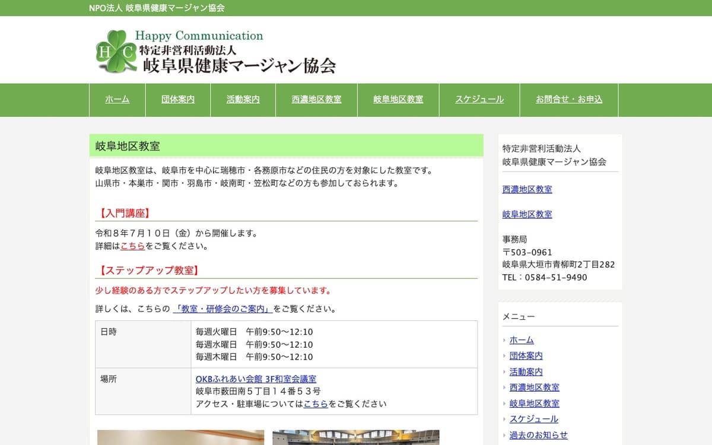
Task: Follow the red こちら link under 入門講座
Action: [132, 246]
